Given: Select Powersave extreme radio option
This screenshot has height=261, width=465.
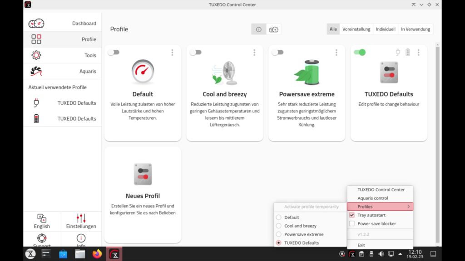Looking at the screenshot, I should tap(278, 234).
